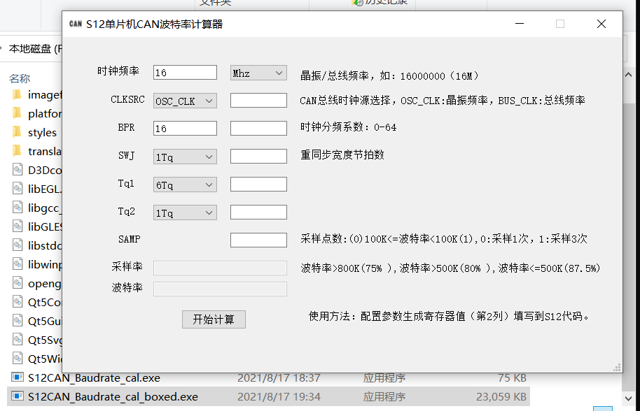Click the SAMP register value field
The width and height of the screenshot is (640, 411).
point(258,240)
